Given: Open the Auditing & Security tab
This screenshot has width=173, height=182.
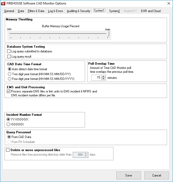Looking at the screenshot, I should (78, 11).
